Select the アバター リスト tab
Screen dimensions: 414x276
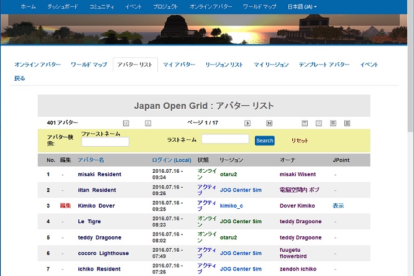pos(135,65)
